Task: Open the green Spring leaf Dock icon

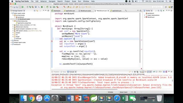Action: 94,98
